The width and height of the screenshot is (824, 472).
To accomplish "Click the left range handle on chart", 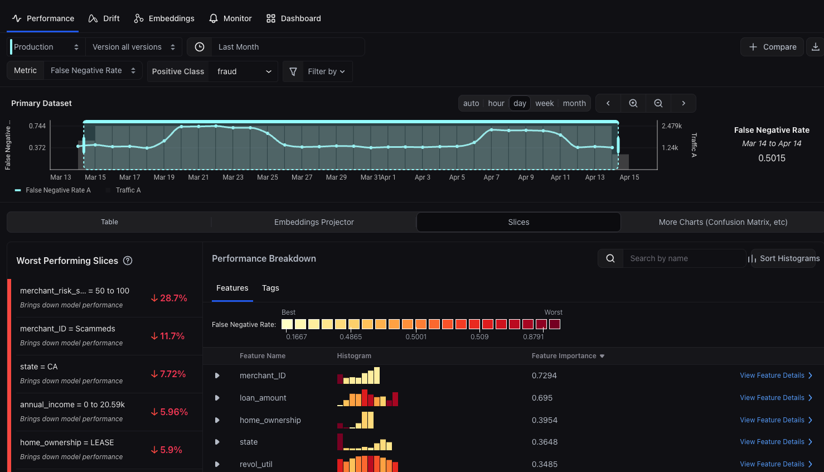I will point(84,146).
